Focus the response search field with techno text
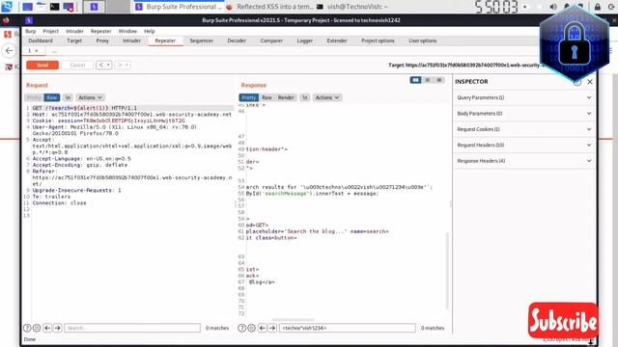 click(348, 328)
